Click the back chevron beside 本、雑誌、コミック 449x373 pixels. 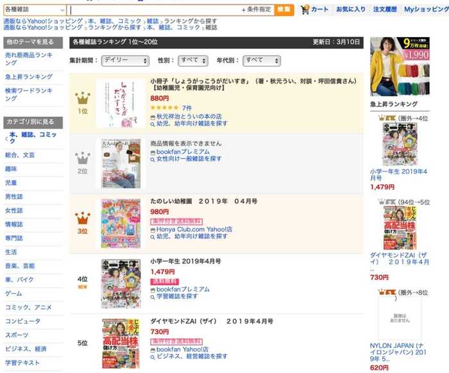[6, 138]
